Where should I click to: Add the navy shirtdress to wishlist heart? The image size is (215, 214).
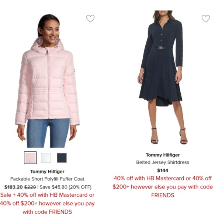206,18
